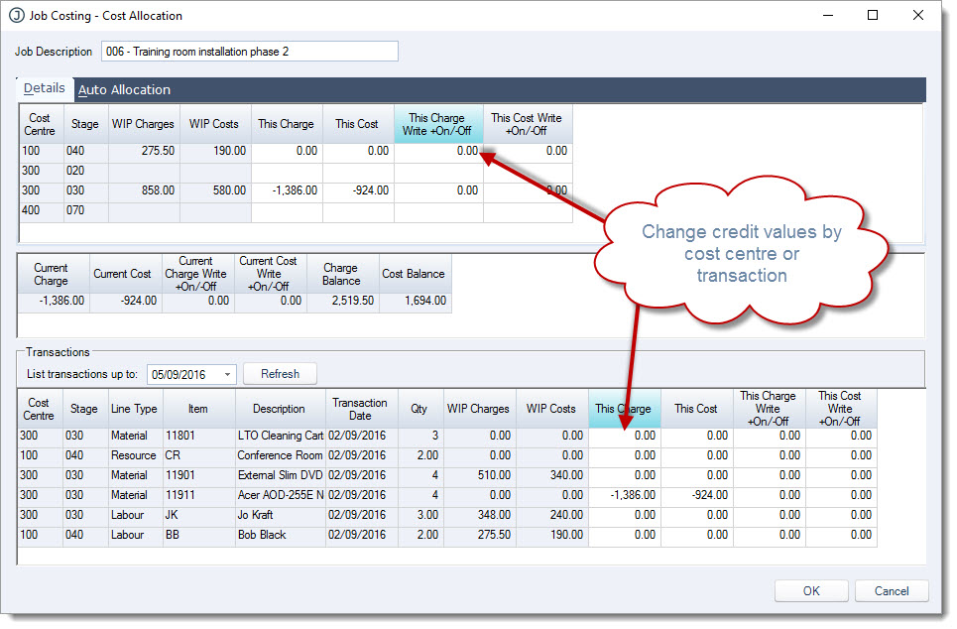The height and width of the screenshot is (629, 957).
Task: Click item code JK in transactions grid
Action: pyautogui.click(x=198, y=516)
